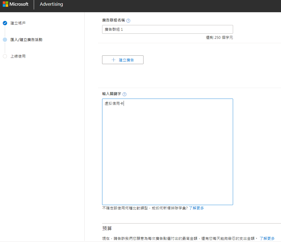
Task: Click the 預算 section heading
Action: pos(107,228)
